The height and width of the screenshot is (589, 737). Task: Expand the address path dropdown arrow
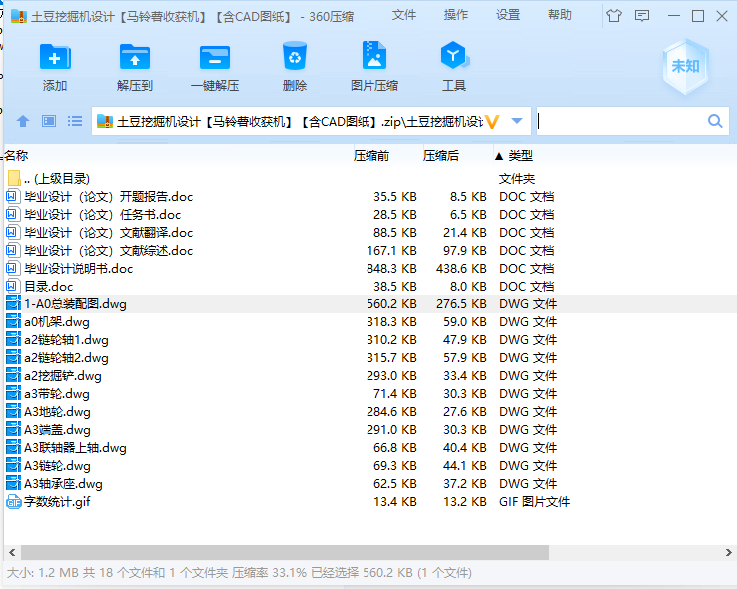517,121
